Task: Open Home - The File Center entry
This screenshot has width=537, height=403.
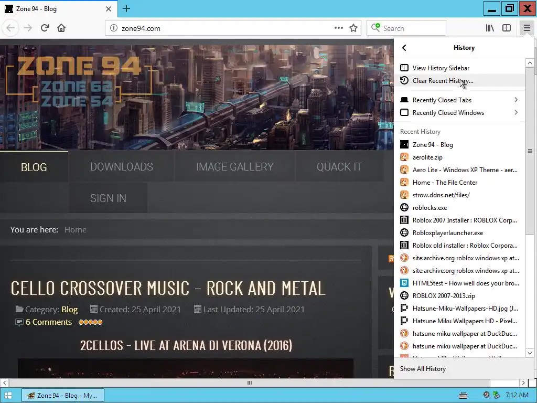Action: tap(459, 182)
